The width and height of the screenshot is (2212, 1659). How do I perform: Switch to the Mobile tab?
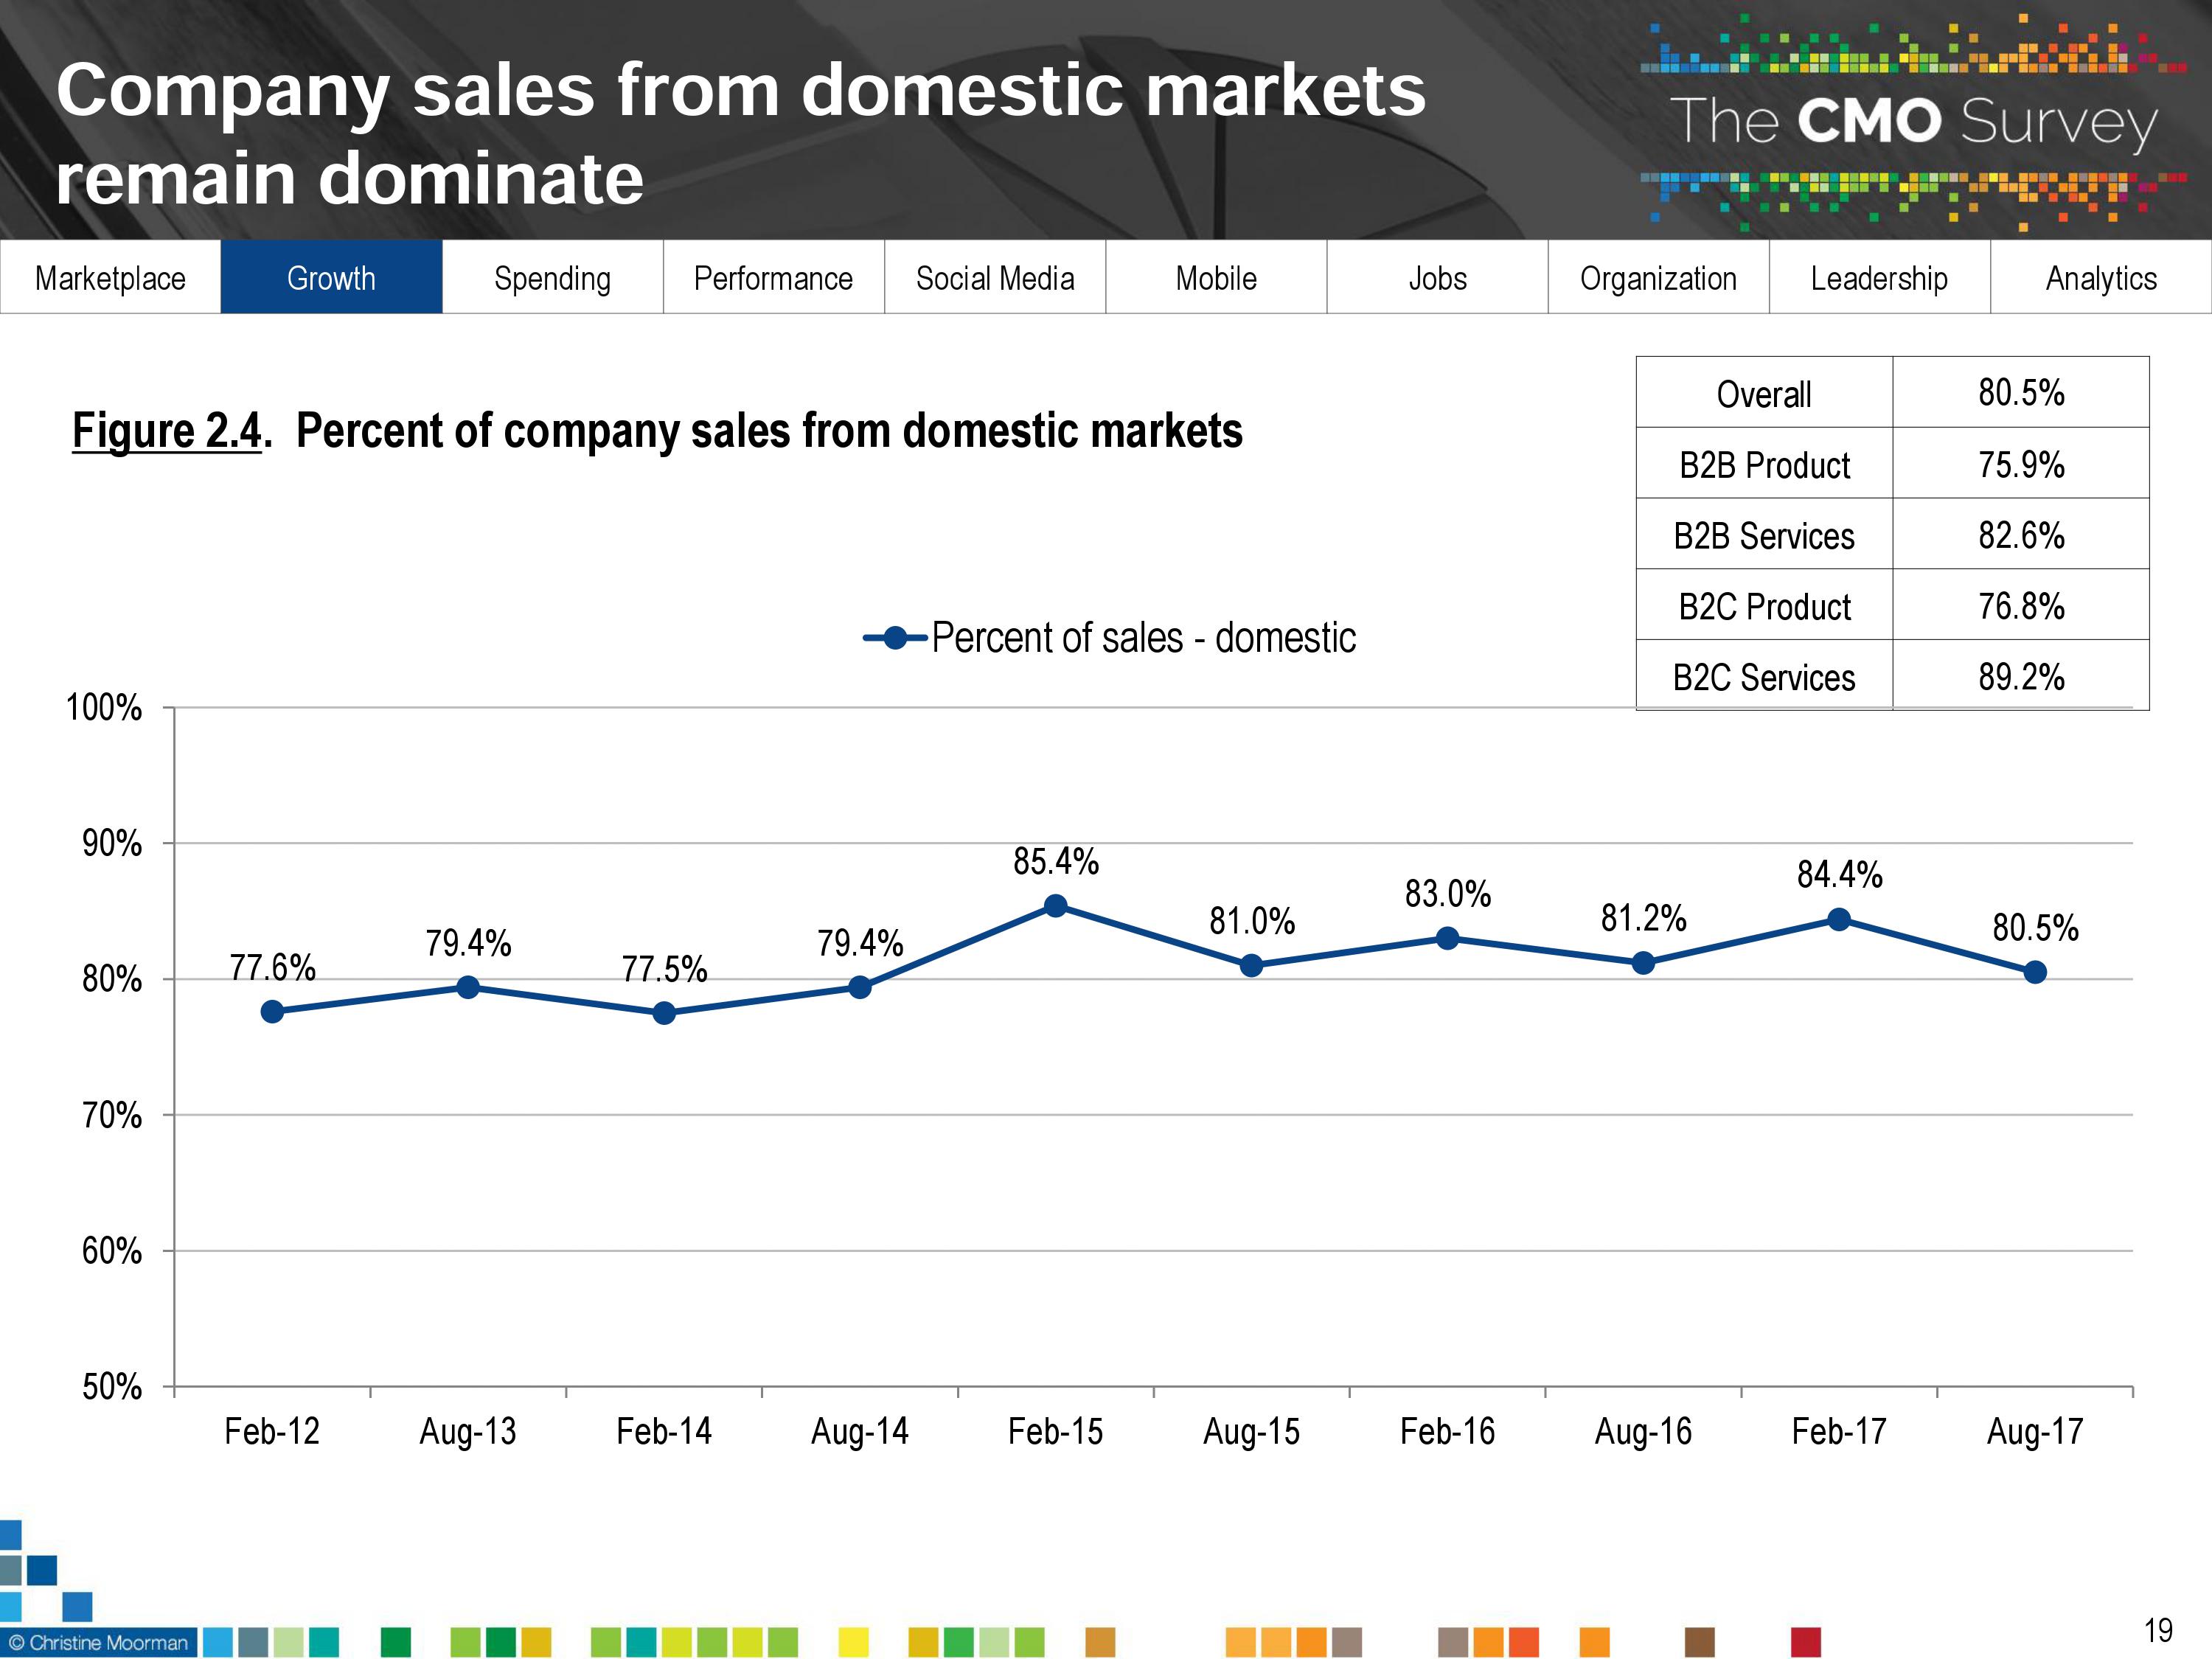pyautogui.click(x=1216, y=278)
